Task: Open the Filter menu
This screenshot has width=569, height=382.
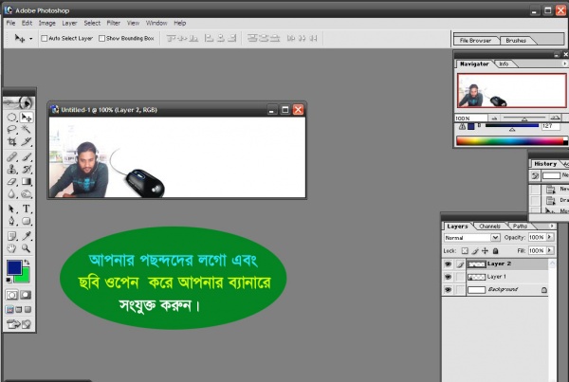Action: coord(113,22)
